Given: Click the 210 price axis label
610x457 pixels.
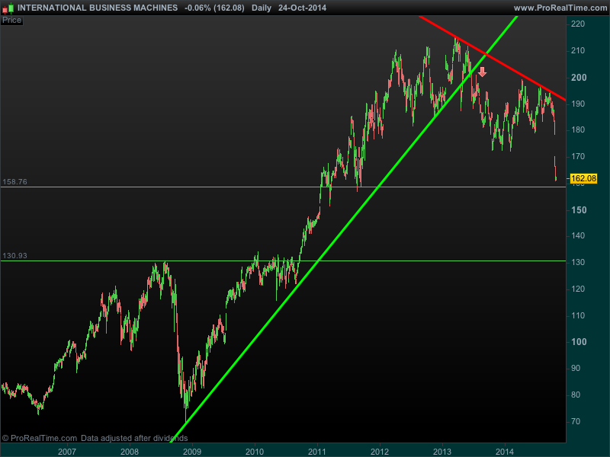Looking at the screenshot, I should point(578,50).
